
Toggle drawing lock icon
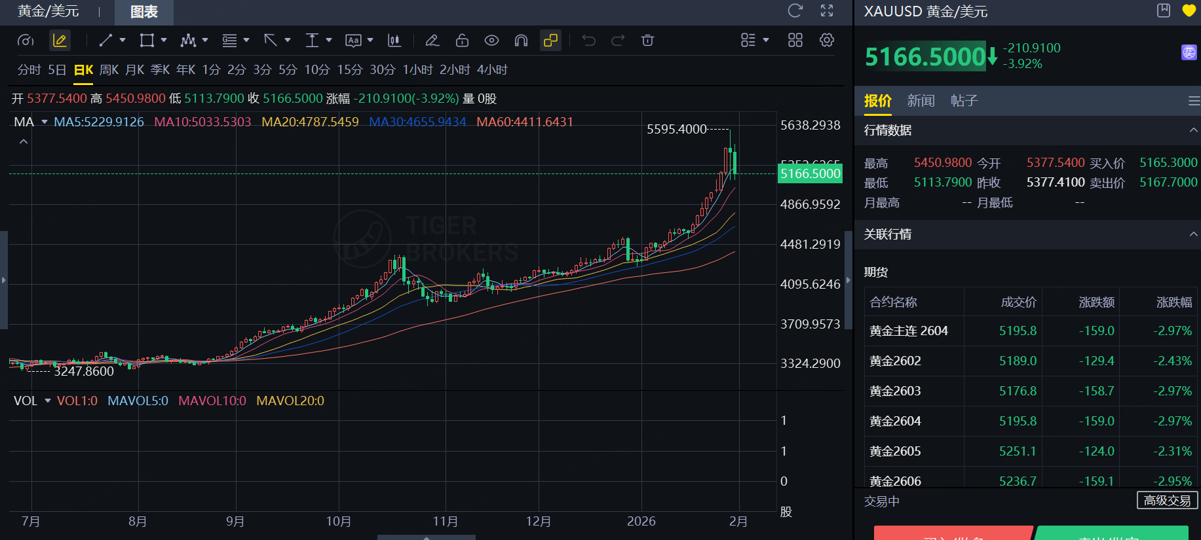(462, 41)
